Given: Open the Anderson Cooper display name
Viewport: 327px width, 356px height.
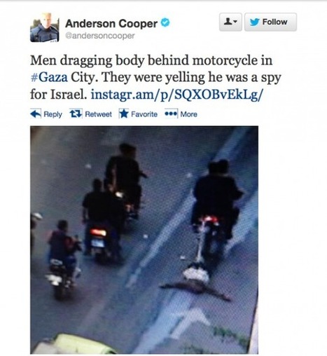Looking at the screenshot, I should tap(111, 23).
